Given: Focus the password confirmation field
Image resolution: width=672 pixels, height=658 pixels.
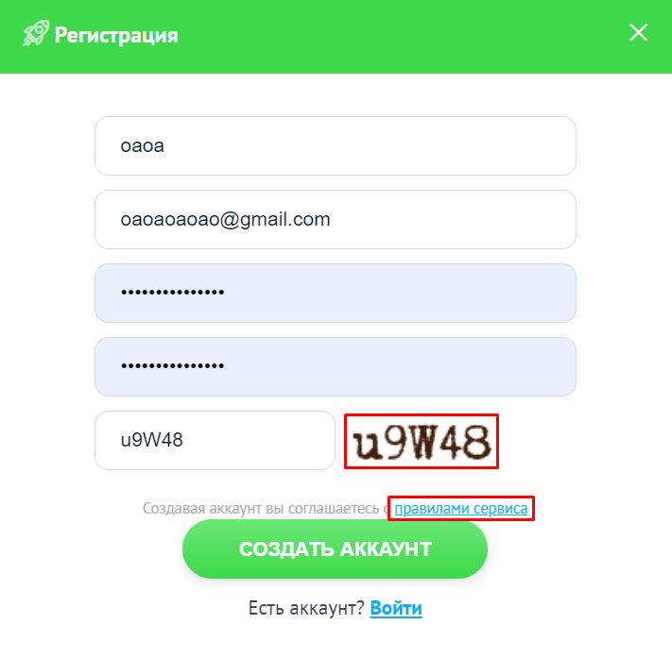Looking at the screenshot, I should tap(336, 367).
